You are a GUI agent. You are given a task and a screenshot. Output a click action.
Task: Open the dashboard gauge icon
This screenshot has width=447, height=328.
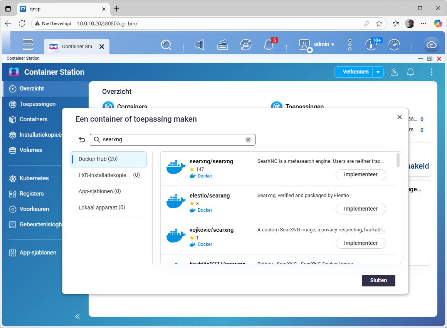coord(394,45)
